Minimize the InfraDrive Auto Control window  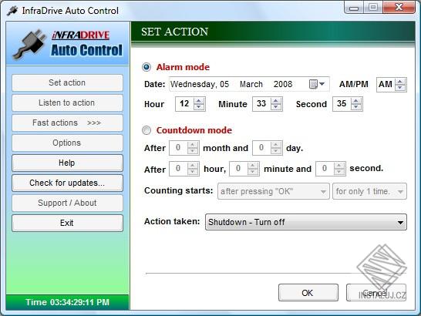tap(354, 8)
